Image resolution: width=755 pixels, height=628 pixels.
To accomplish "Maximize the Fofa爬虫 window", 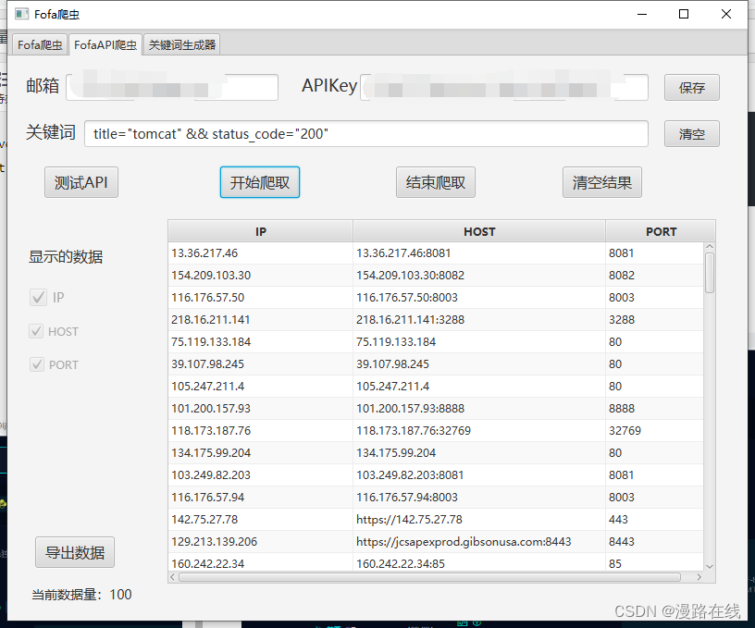I will [x=683, y=14].
